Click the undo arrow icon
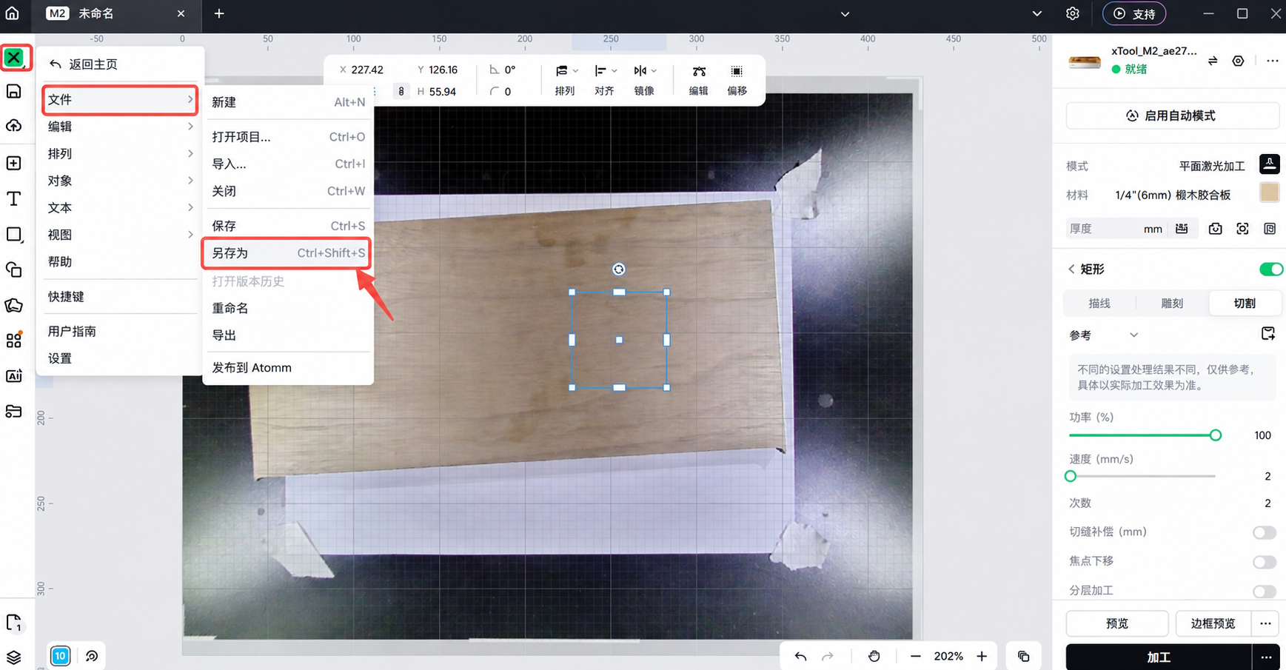The width and height of the screenshot is (1286, 670). tap(800, 656)
